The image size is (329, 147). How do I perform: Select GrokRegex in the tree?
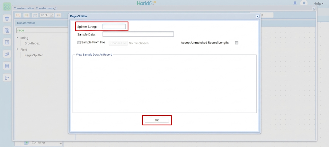(x=32, y=43)
